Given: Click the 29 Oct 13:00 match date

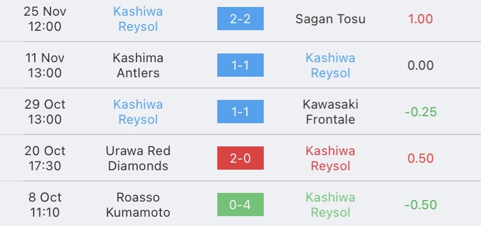Looking at the screenshot, I should point(45,112).
